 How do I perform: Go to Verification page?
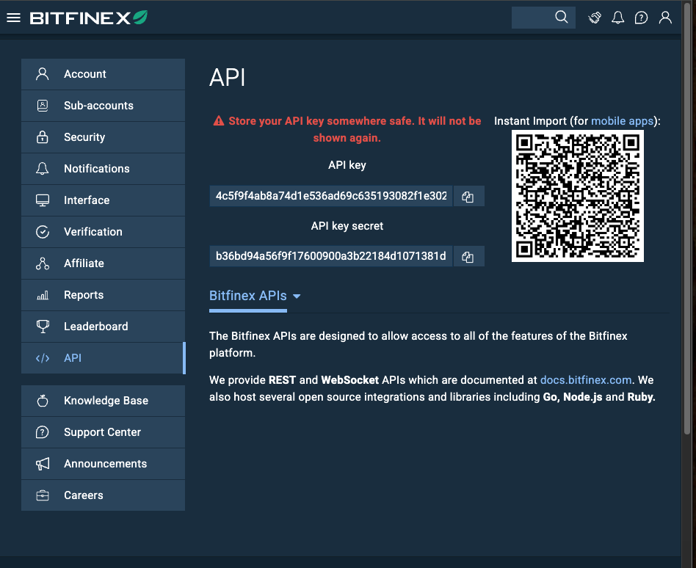click(103, 232)
